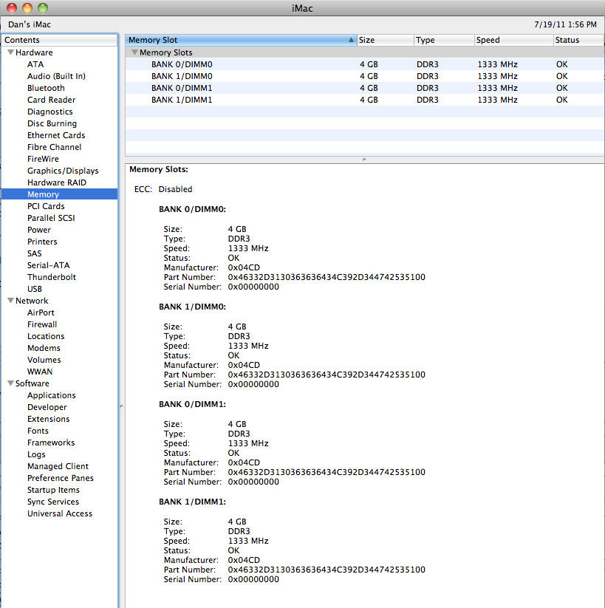Viewport: 605px width, 608px height.
Task: Open Frameworks entry
Action: (51, 443)
